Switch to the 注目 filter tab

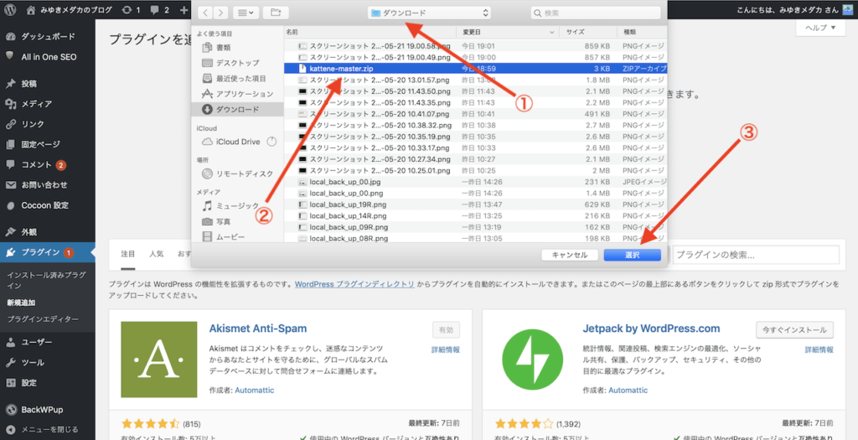point(128,255)
